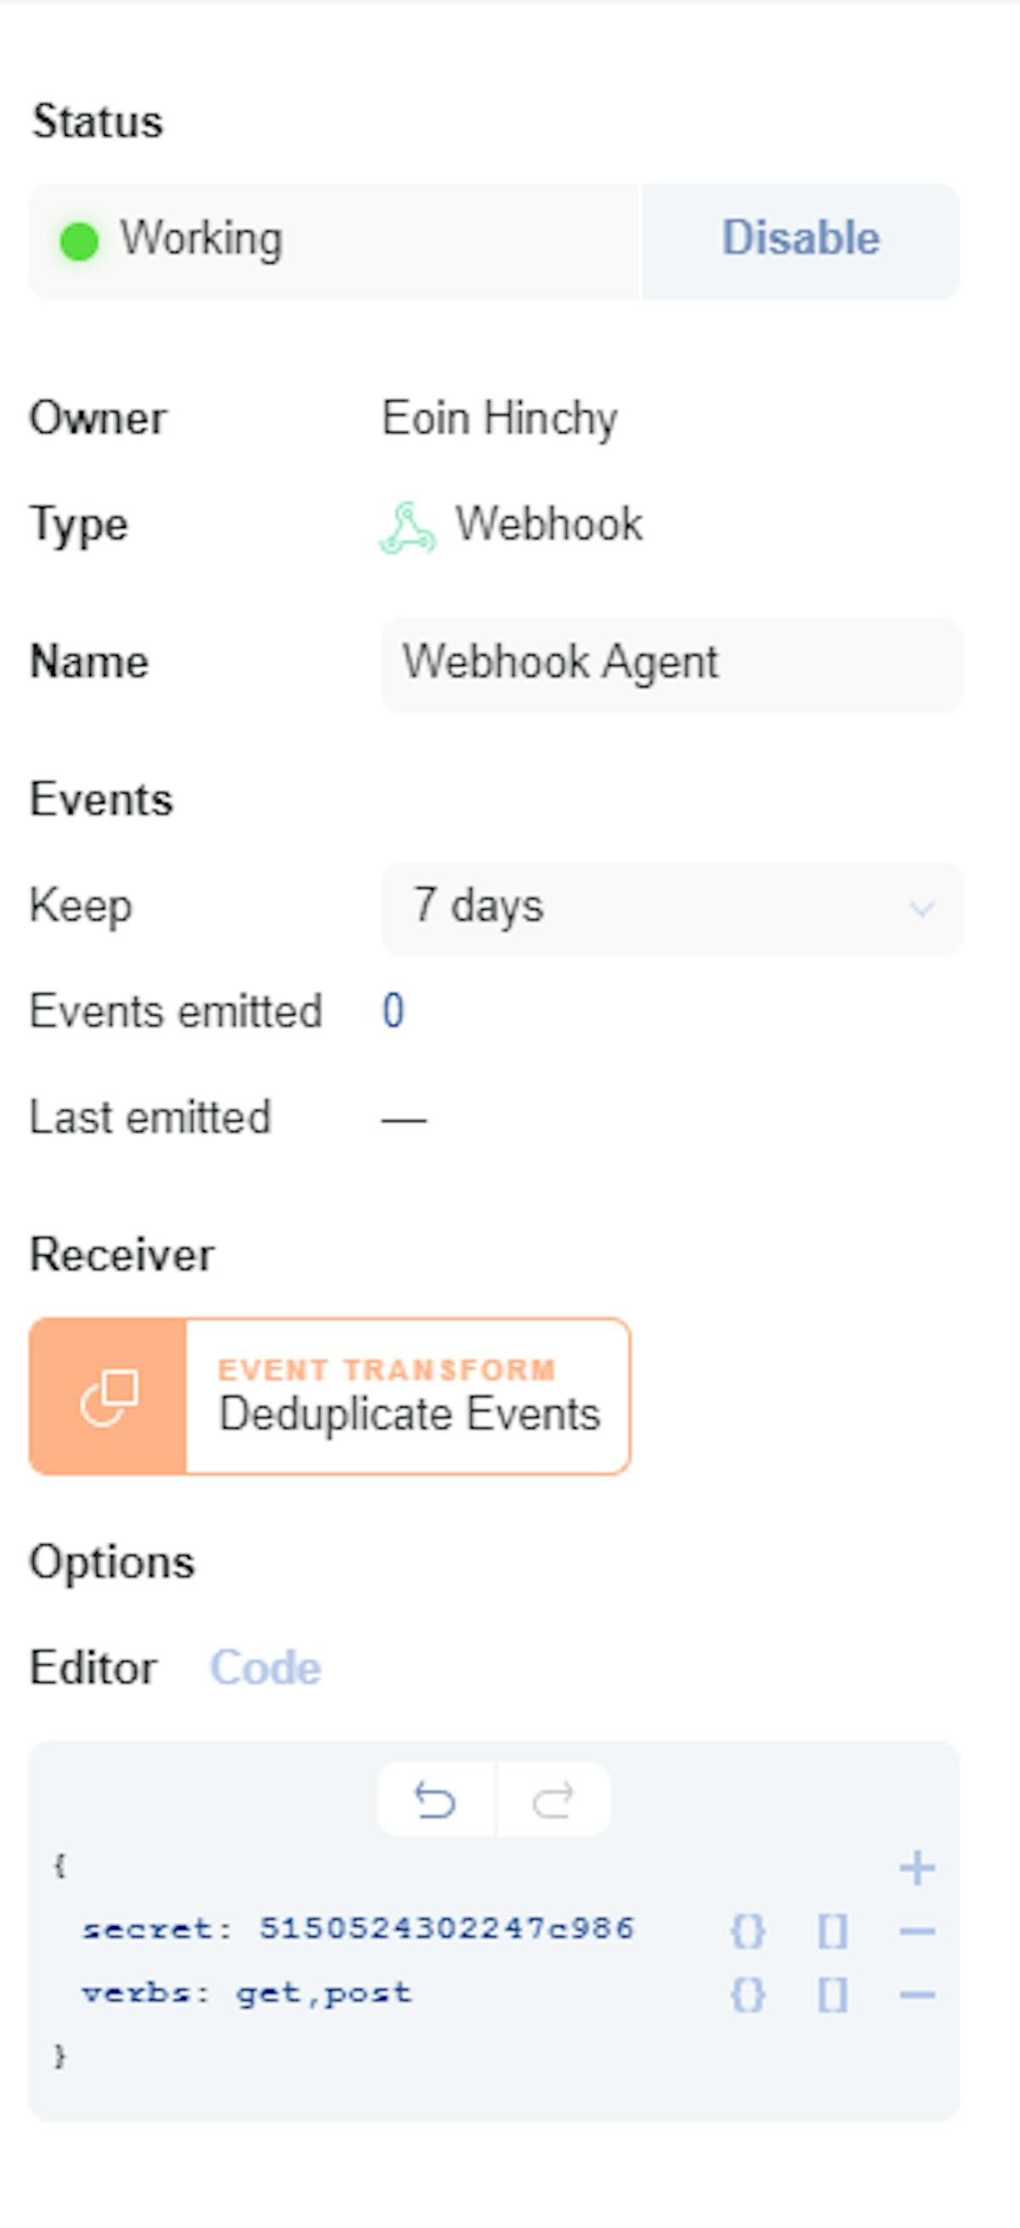Convert secret value to object with braces icon
The height and width of the screenshot is (2228, 1020).
[748, 1930]
